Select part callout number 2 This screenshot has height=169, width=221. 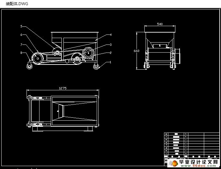pyautogui.click(x=110, y=53)
